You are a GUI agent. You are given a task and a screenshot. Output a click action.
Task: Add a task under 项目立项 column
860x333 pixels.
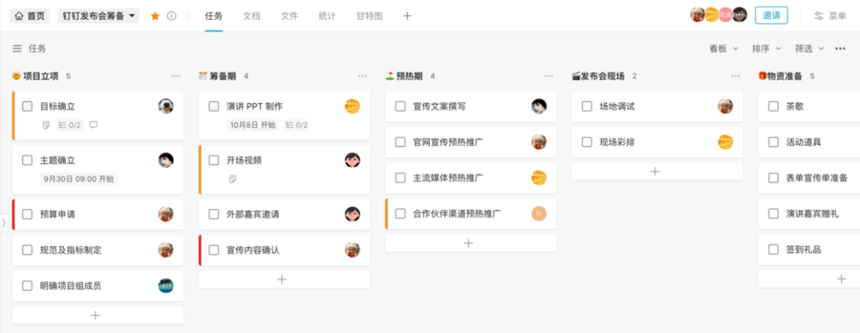point(98,315)
